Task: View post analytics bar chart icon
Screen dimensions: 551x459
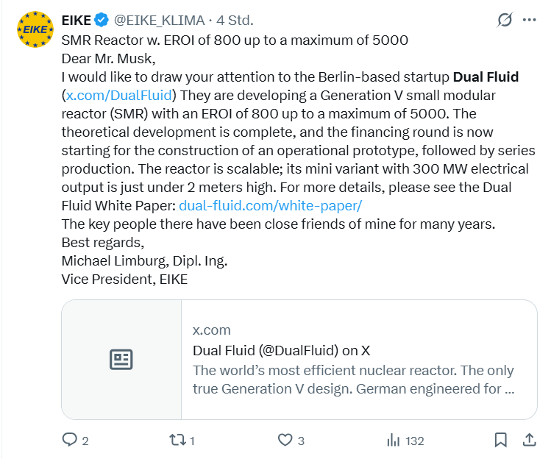Action: point(393,440)
